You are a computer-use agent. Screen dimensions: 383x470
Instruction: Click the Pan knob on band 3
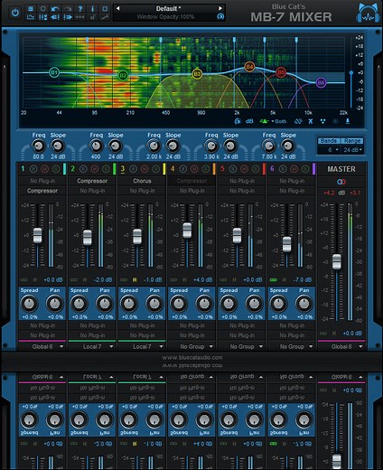154,304
